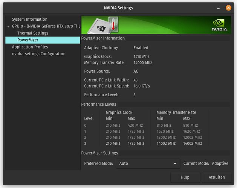Select the PowerMizer sidebar item
The height and width of the screenshot is (188, 237).
pos(43,40)
